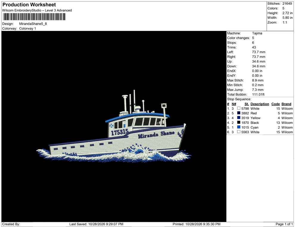Click the design name "MirandaShane5_8"
Image resolution: width=295 pixels, height=227 pixels.
[33, 24]
